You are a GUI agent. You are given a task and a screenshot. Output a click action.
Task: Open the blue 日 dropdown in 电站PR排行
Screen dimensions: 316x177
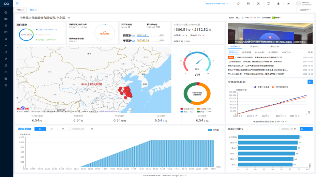pos(306,129)
